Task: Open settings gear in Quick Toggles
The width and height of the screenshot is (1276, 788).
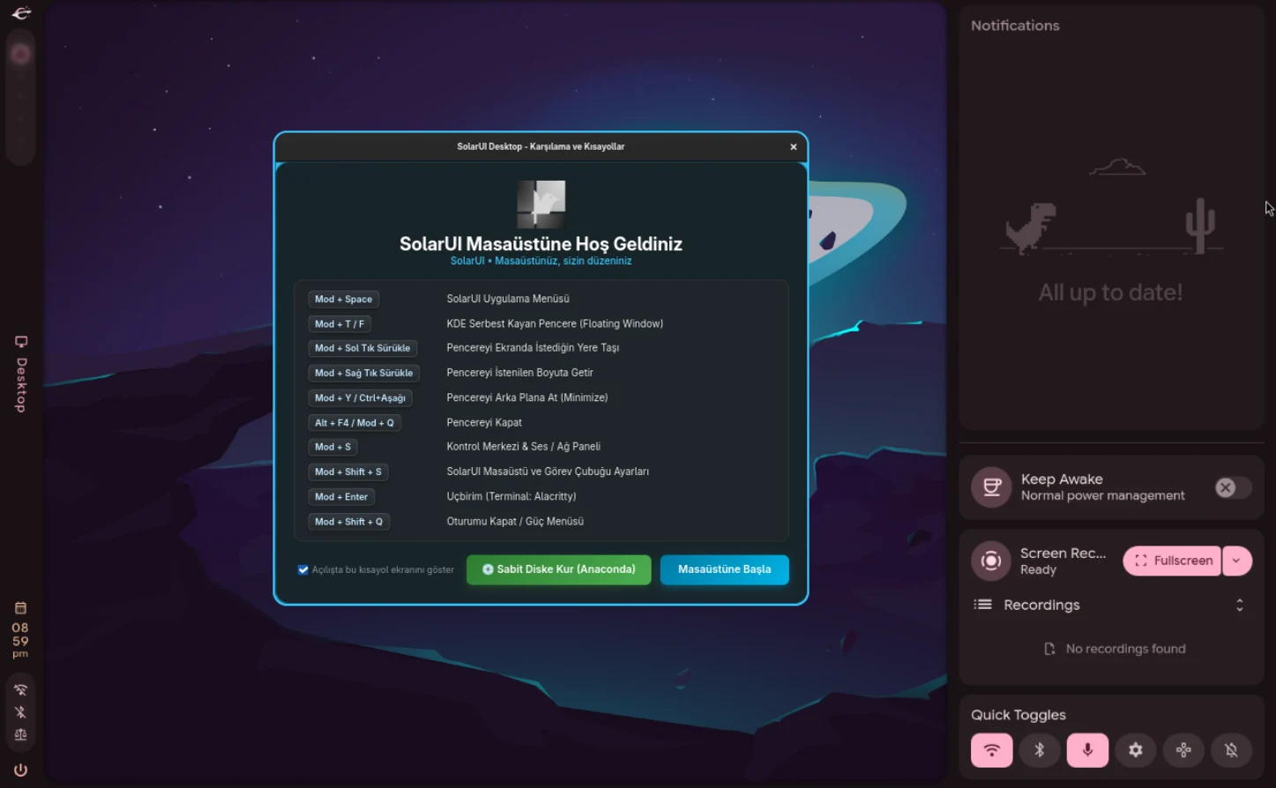Action: point(1136,750)
